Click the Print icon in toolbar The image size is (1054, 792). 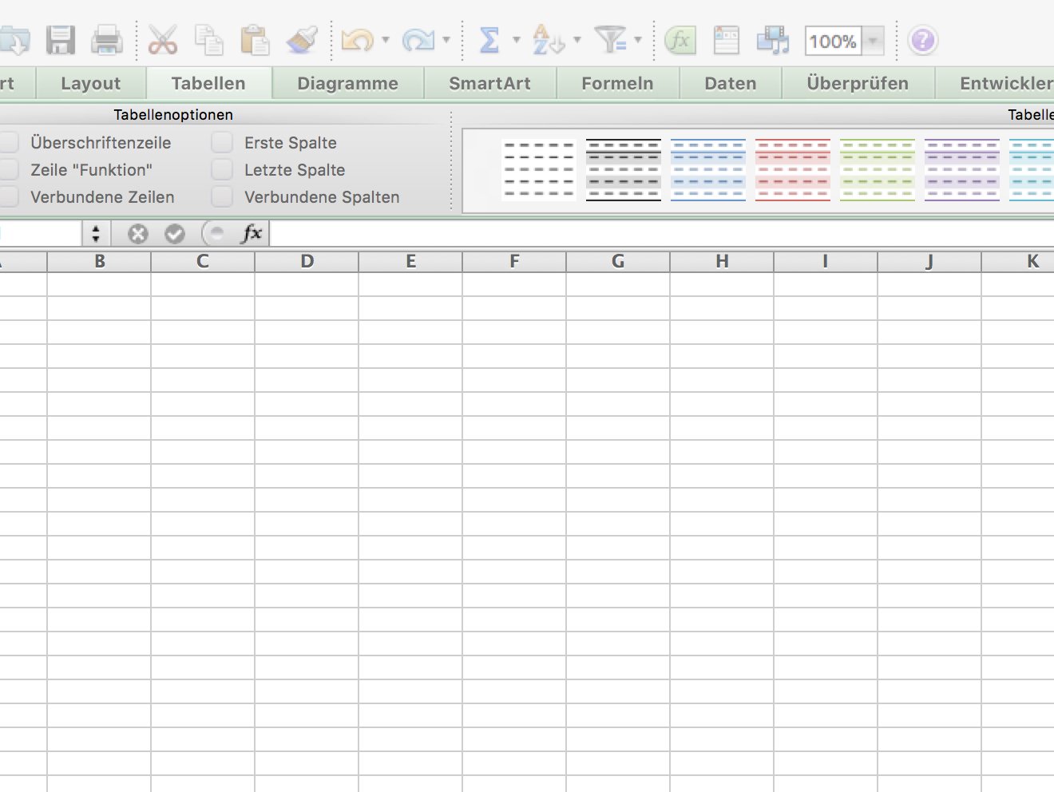point(107,40)
